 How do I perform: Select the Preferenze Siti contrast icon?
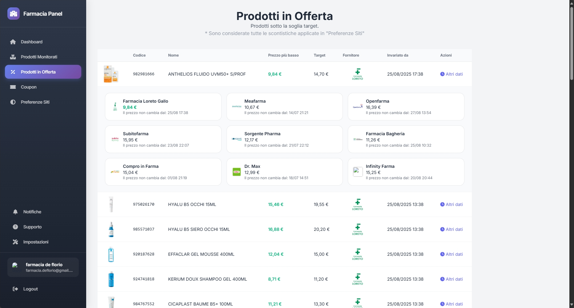(x=13, y=102)
